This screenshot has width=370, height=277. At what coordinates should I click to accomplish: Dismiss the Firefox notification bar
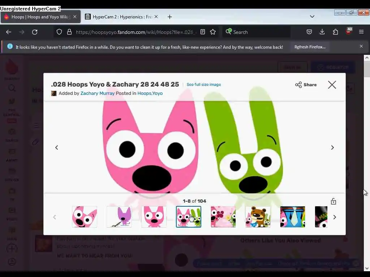point(361,47)
